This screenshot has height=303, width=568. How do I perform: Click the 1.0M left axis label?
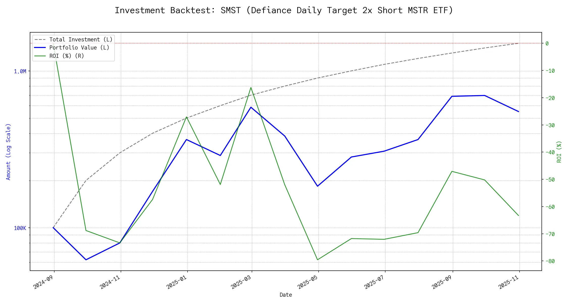20,71
